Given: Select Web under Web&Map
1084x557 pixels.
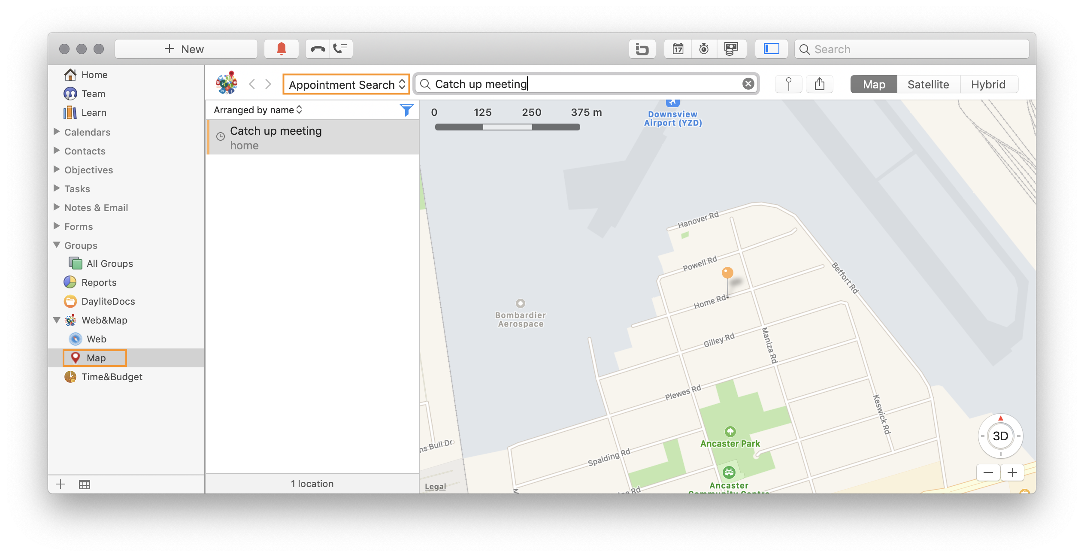Looking at the screenshot, I should pos(88,339).
